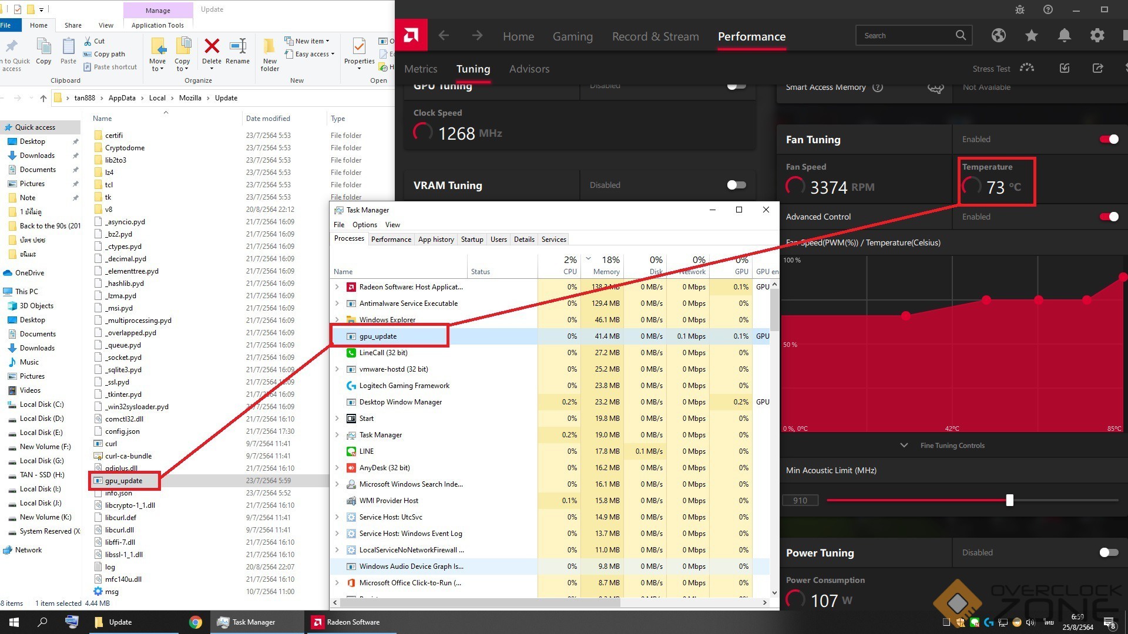Open Task Manager Startup tab
1128x634 pixels.
coord(472,240)
